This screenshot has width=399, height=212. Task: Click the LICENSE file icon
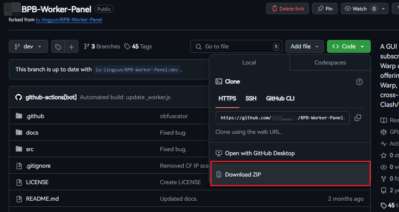(x=19, y=182)
